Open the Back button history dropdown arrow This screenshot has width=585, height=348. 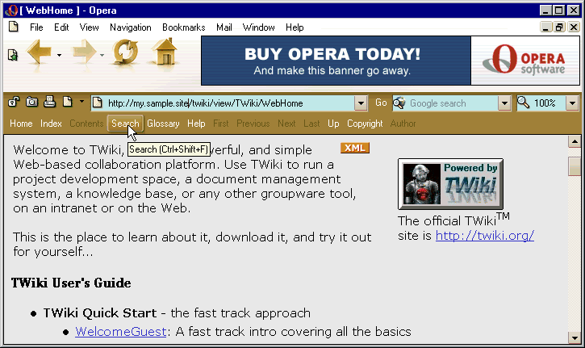click(x=59, y=56)
